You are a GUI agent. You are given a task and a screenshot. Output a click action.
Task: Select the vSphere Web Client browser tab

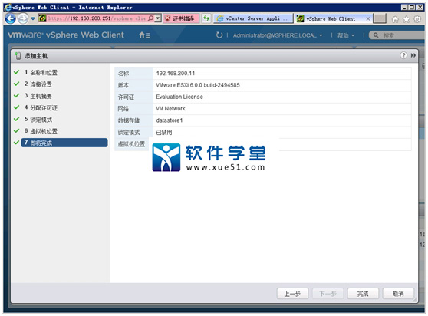point(333,19)
